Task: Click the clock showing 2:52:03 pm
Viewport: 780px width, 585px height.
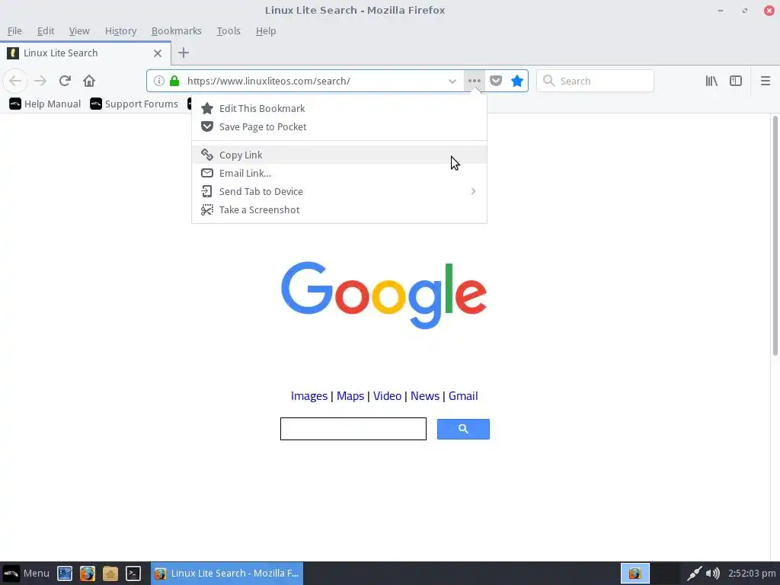Action: 752,574
